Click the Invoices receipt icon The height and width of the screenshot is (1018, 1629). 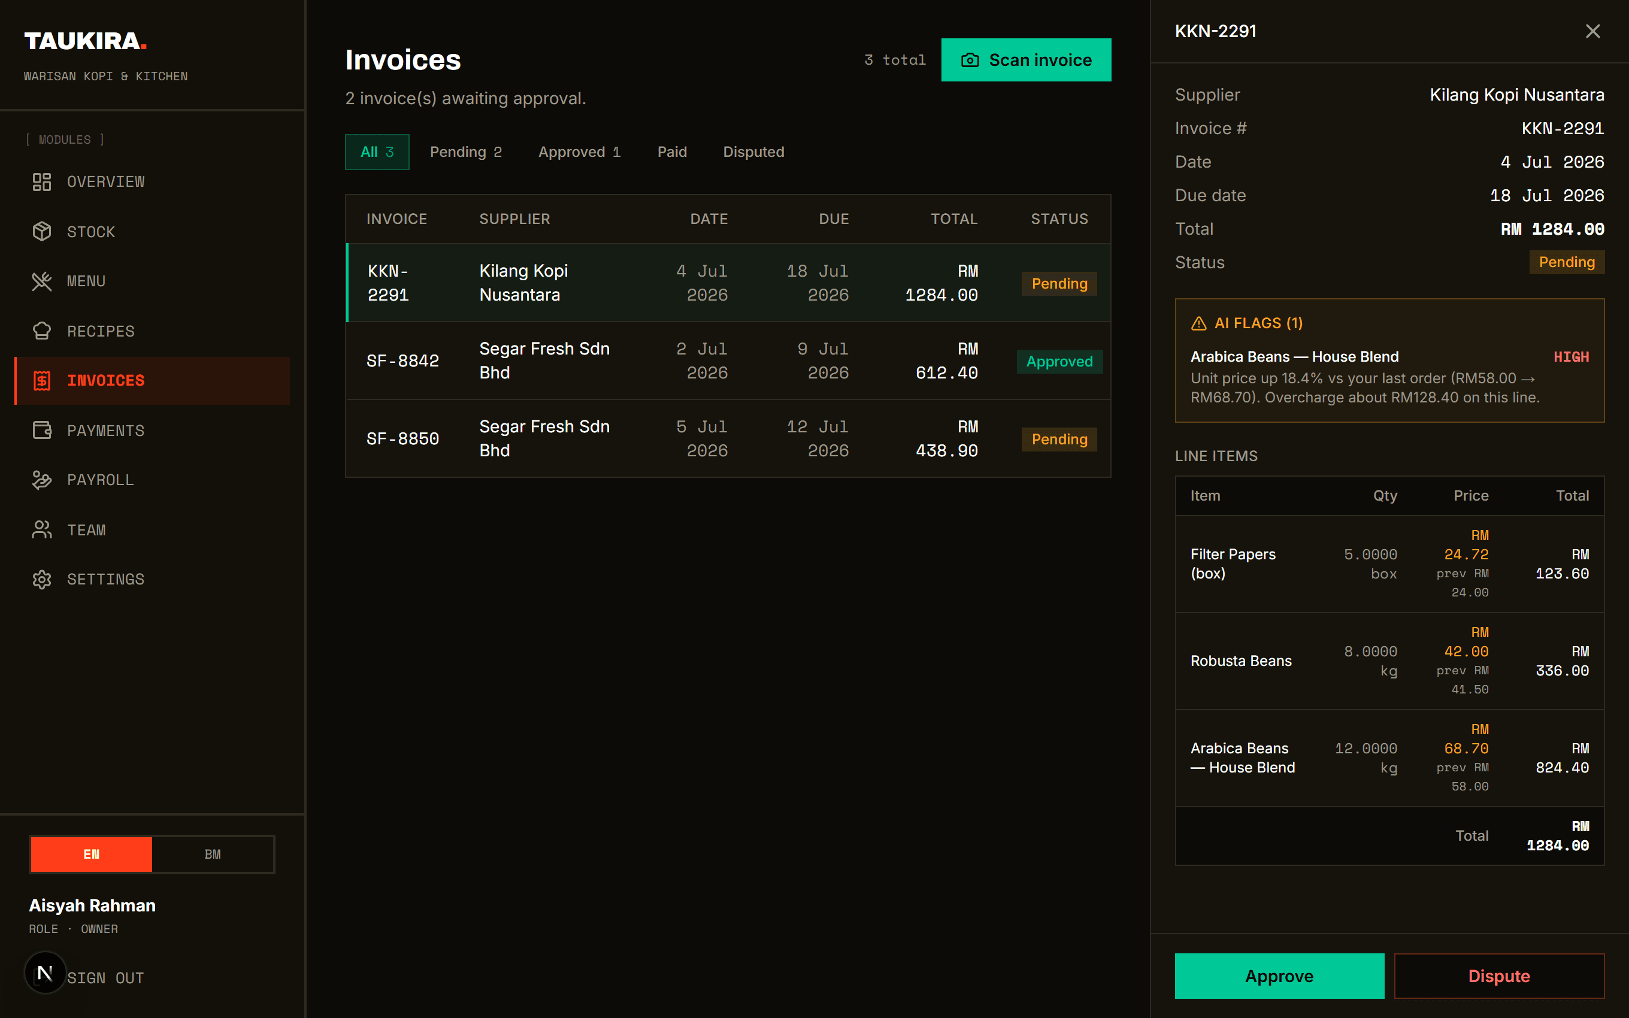tap(42, 380)
